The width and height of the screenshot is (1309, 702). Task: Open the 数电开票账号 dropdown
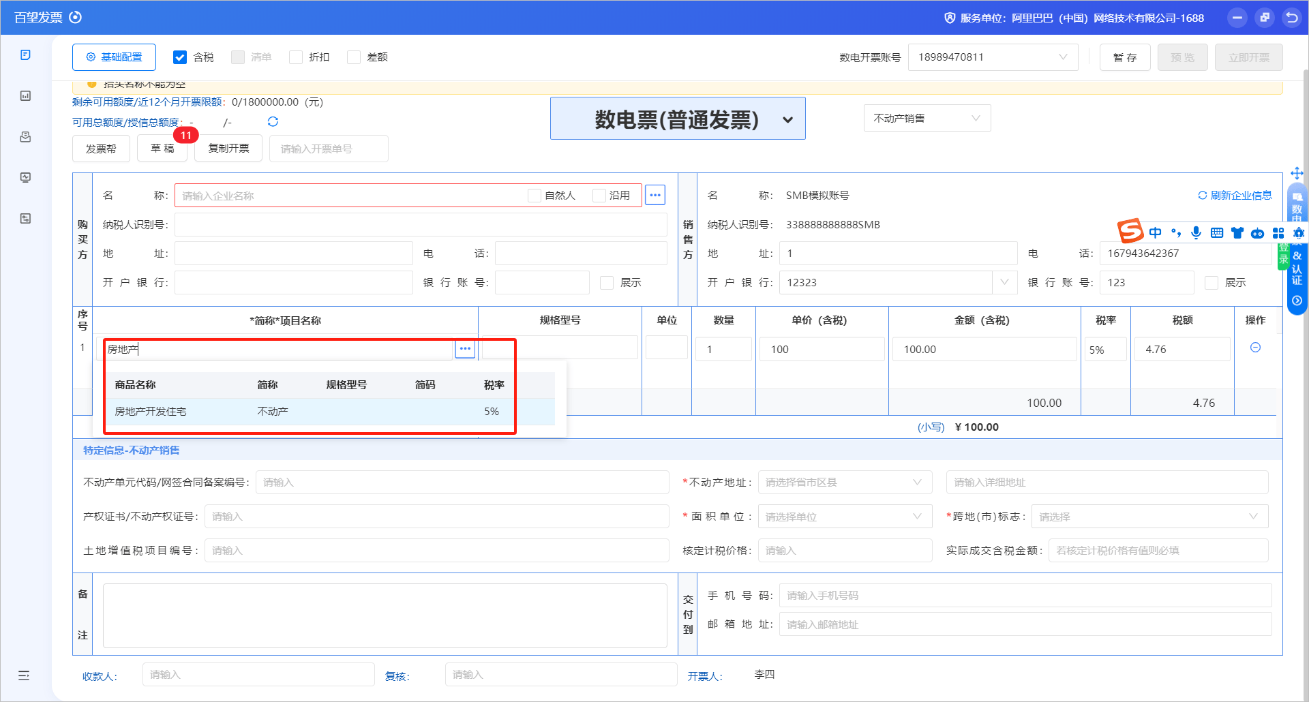coord(993,57)
